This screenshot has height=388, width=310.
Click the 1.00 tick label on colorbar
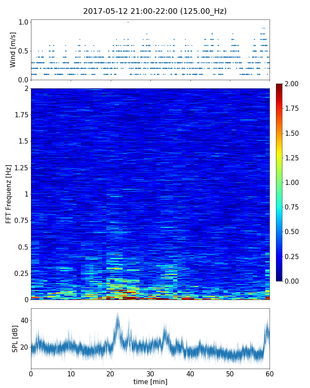point(294,182)
